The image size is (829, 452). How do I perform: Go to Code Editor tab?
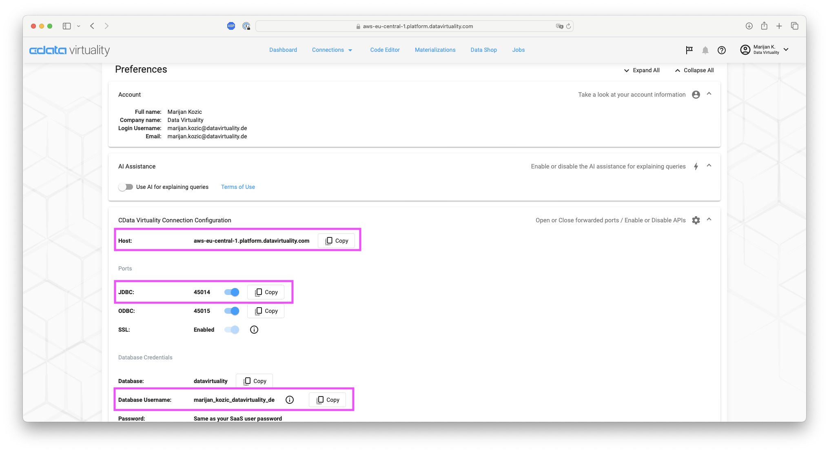385,50
